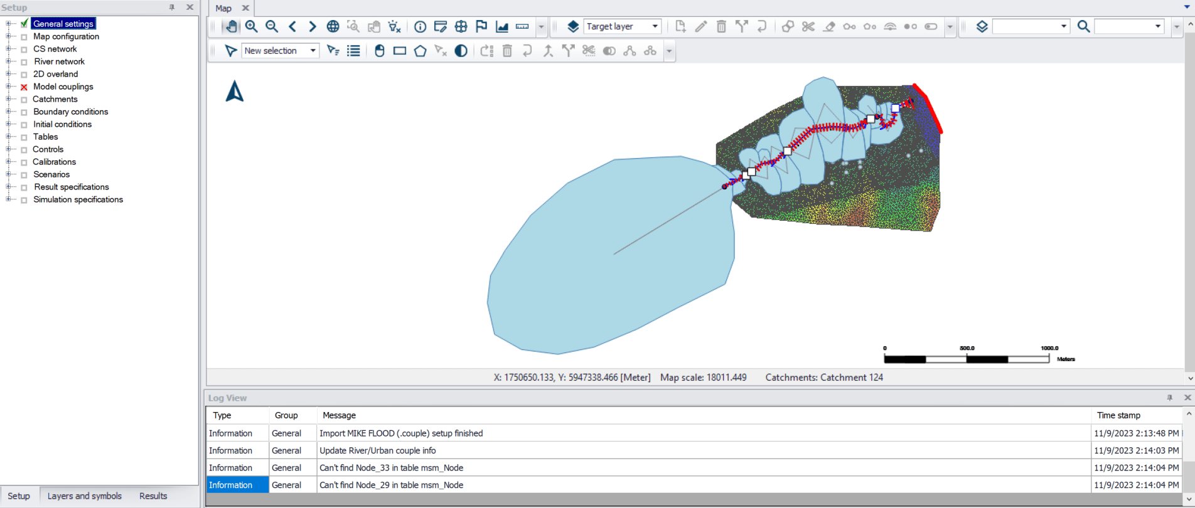
Task: Select the Node_33 not found log row
Action: pos(391,468)
